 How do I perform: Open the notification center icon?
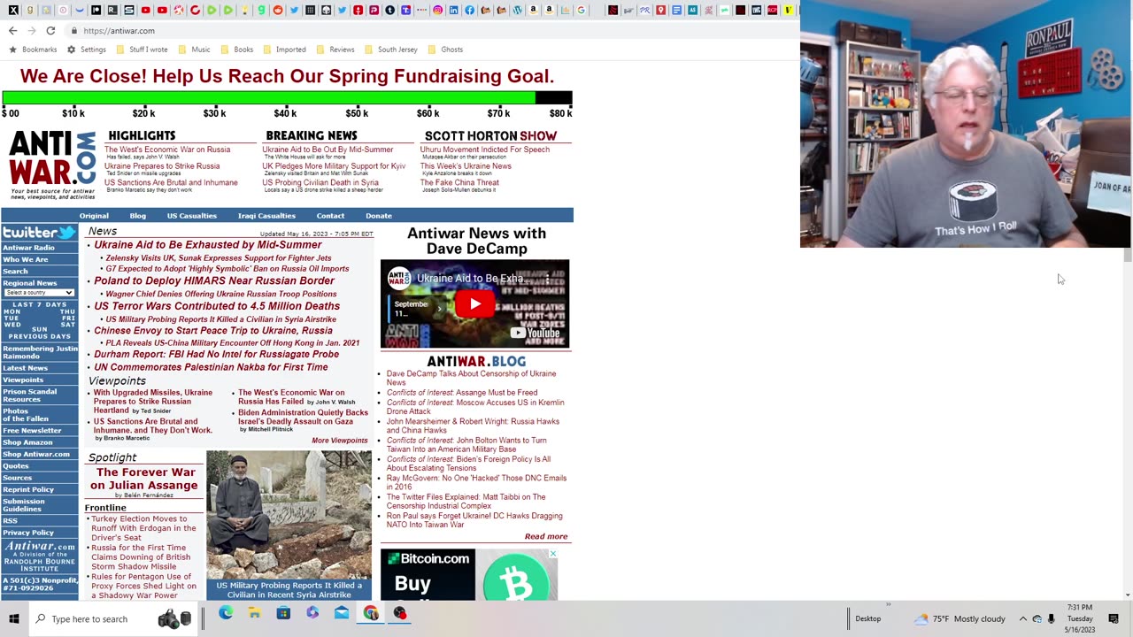[1114, 618]
